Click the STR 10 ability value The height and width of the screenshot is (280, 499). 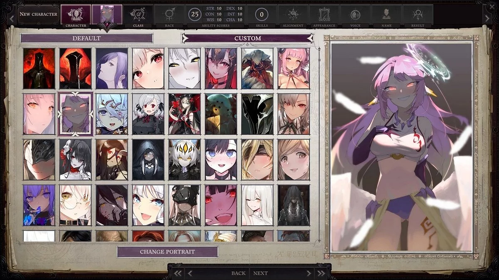(x=213, y=9)
